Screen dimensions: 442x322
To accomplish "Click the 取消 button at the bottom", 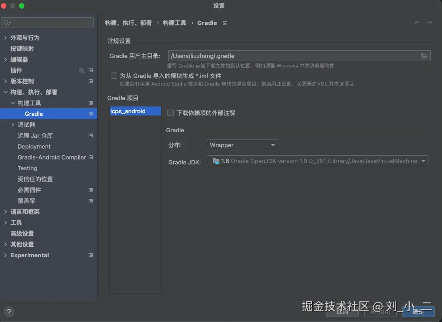I will pyautogui.click(x=342, y=312).
